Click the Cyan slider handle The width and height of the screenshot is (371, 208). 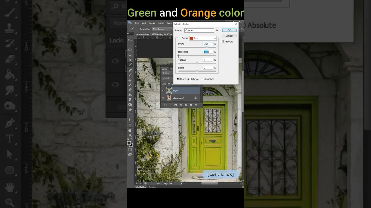point(207,47)
